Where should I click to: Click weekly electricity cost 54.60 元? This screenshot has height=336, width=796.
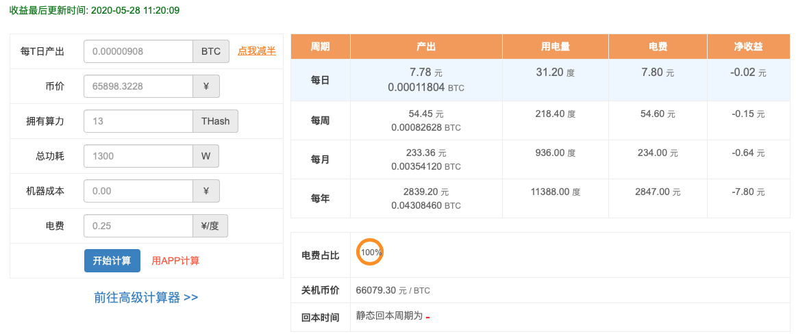pyautogui.click(x=658, y=114)
